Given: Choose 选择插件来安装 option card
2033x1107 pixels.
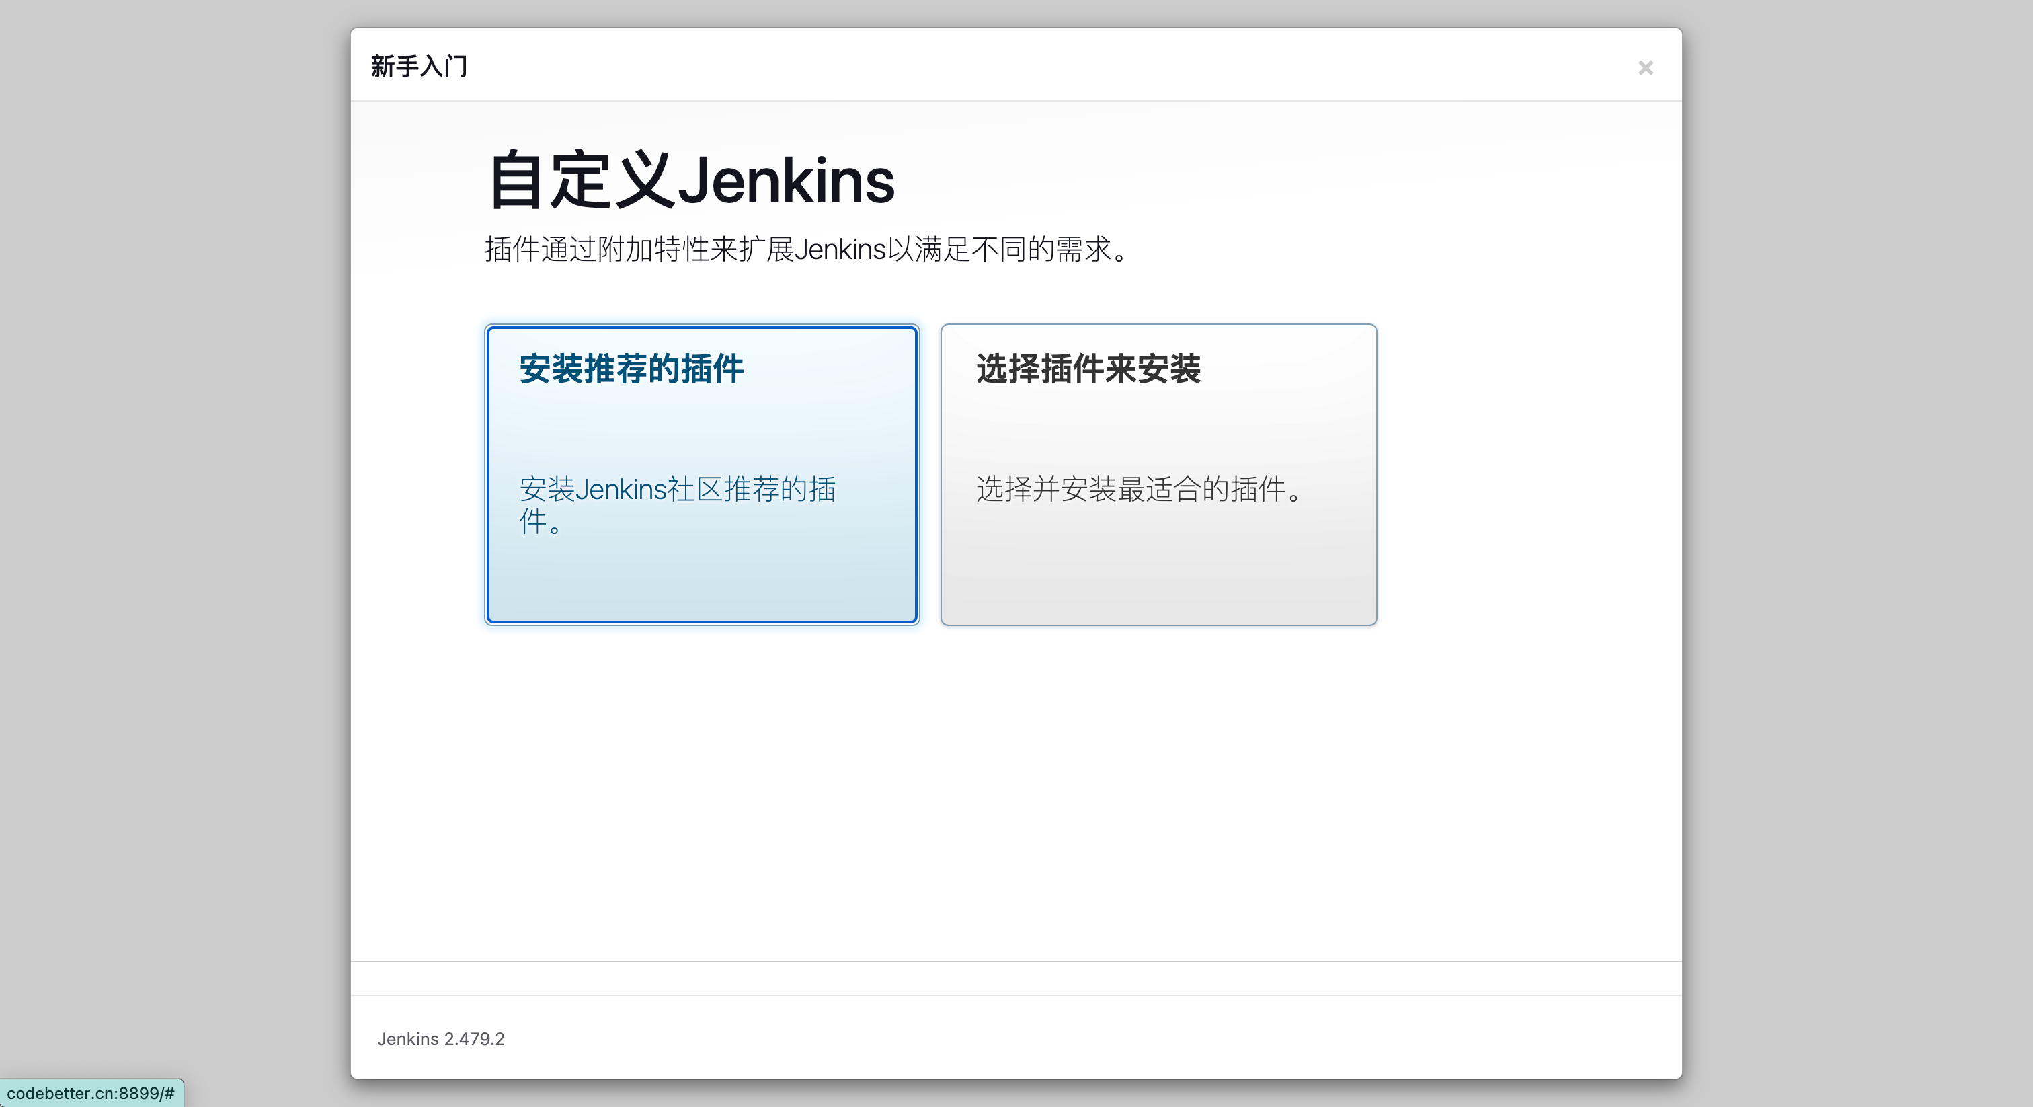Looking at the screenshot, I should coord(1158,475).
